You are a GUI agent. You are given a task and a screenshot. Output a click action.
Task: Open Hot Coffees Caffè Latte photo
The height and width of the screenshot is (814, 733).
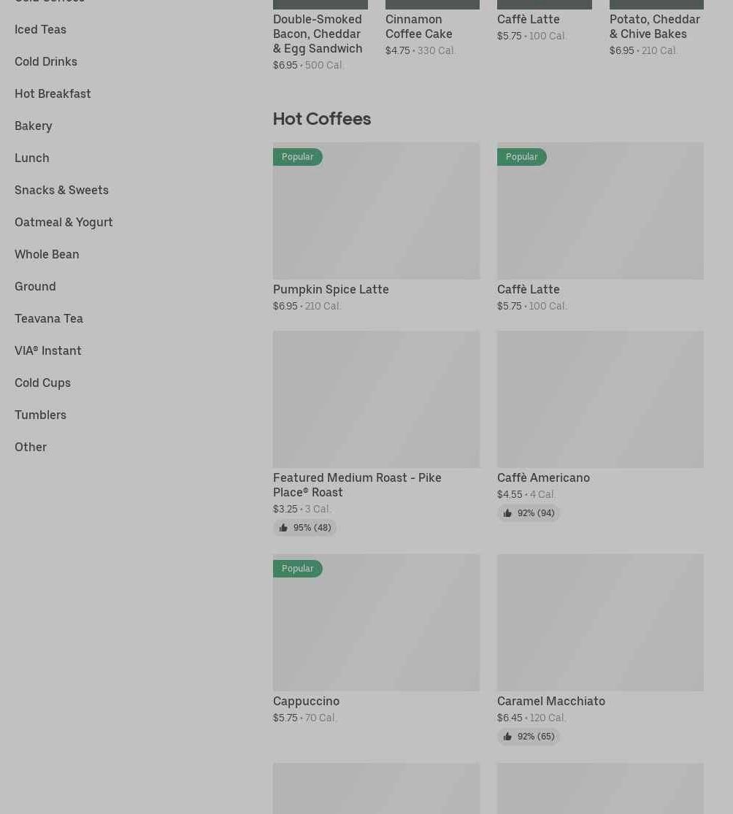pyautogui.click(x=600, y=219)
